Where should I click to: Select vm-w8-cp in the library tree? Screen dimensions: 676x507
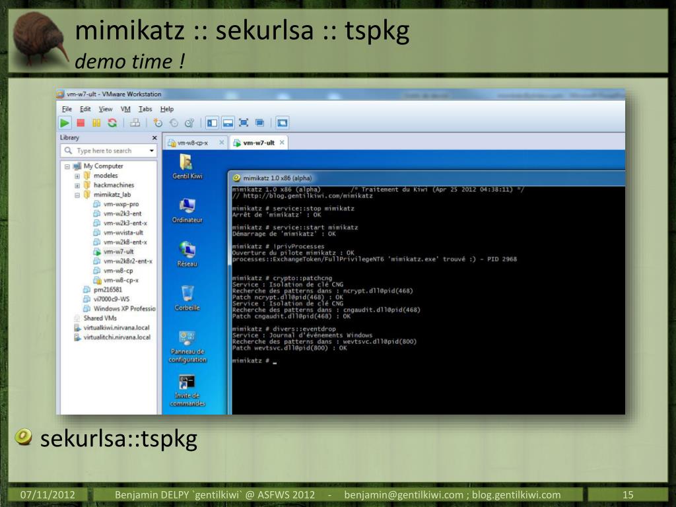[118, 270]
